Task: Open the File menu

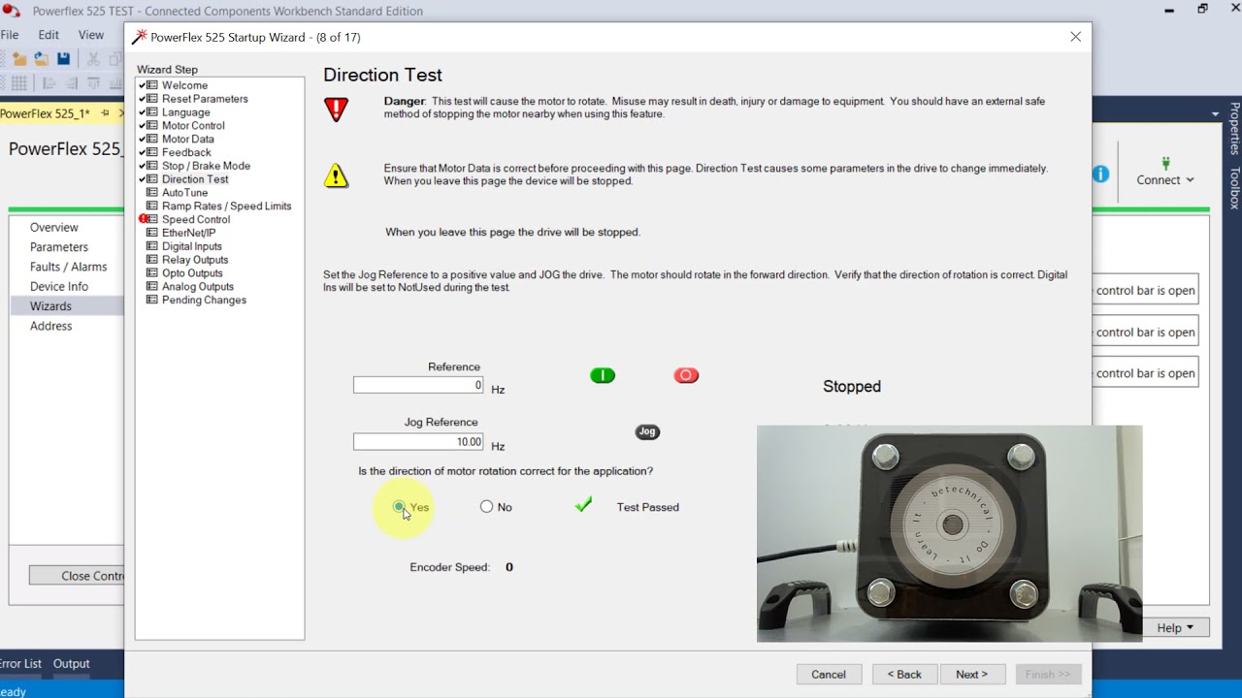Action: (10, 35)
